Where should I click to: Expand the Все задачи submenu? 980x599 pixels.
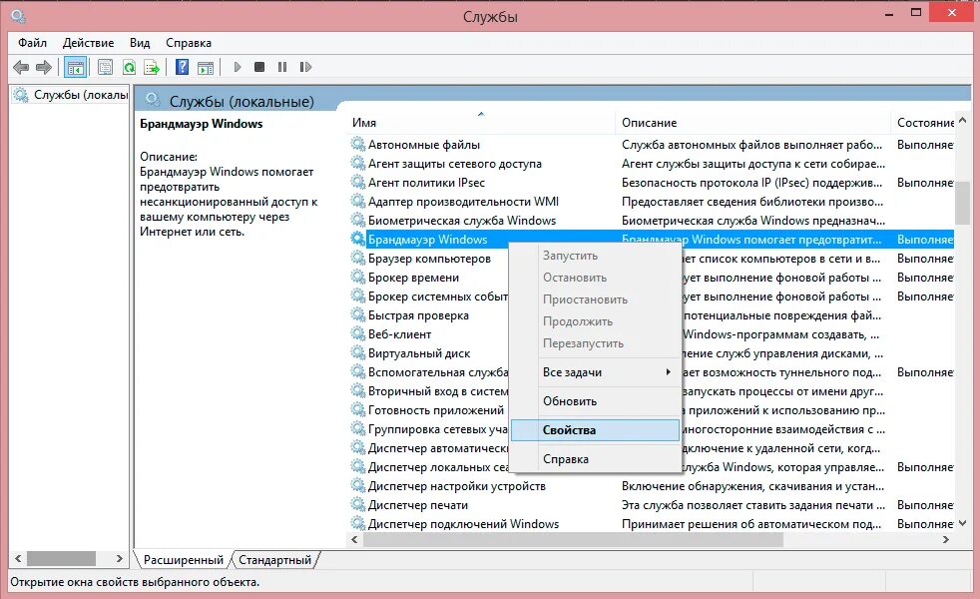tap(595, 372)
